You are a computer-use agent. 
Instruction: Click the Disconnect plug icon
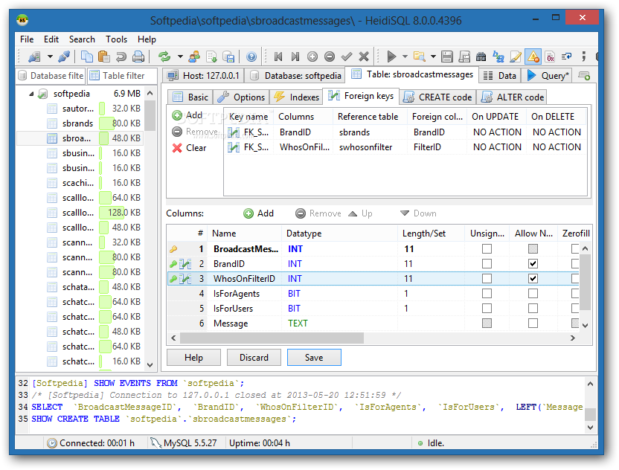point(64,57)
